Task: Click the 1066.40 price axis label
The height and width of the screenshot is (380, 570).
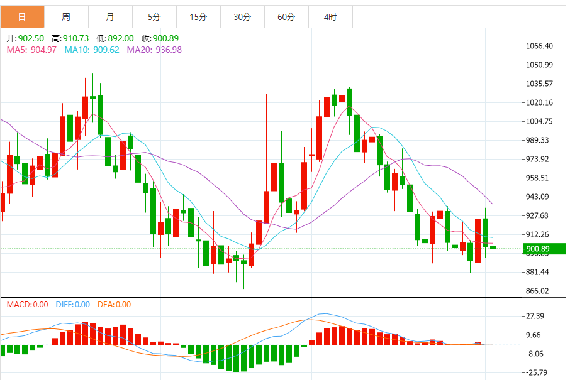Action: pyautogui.click(x=540, y=46)
